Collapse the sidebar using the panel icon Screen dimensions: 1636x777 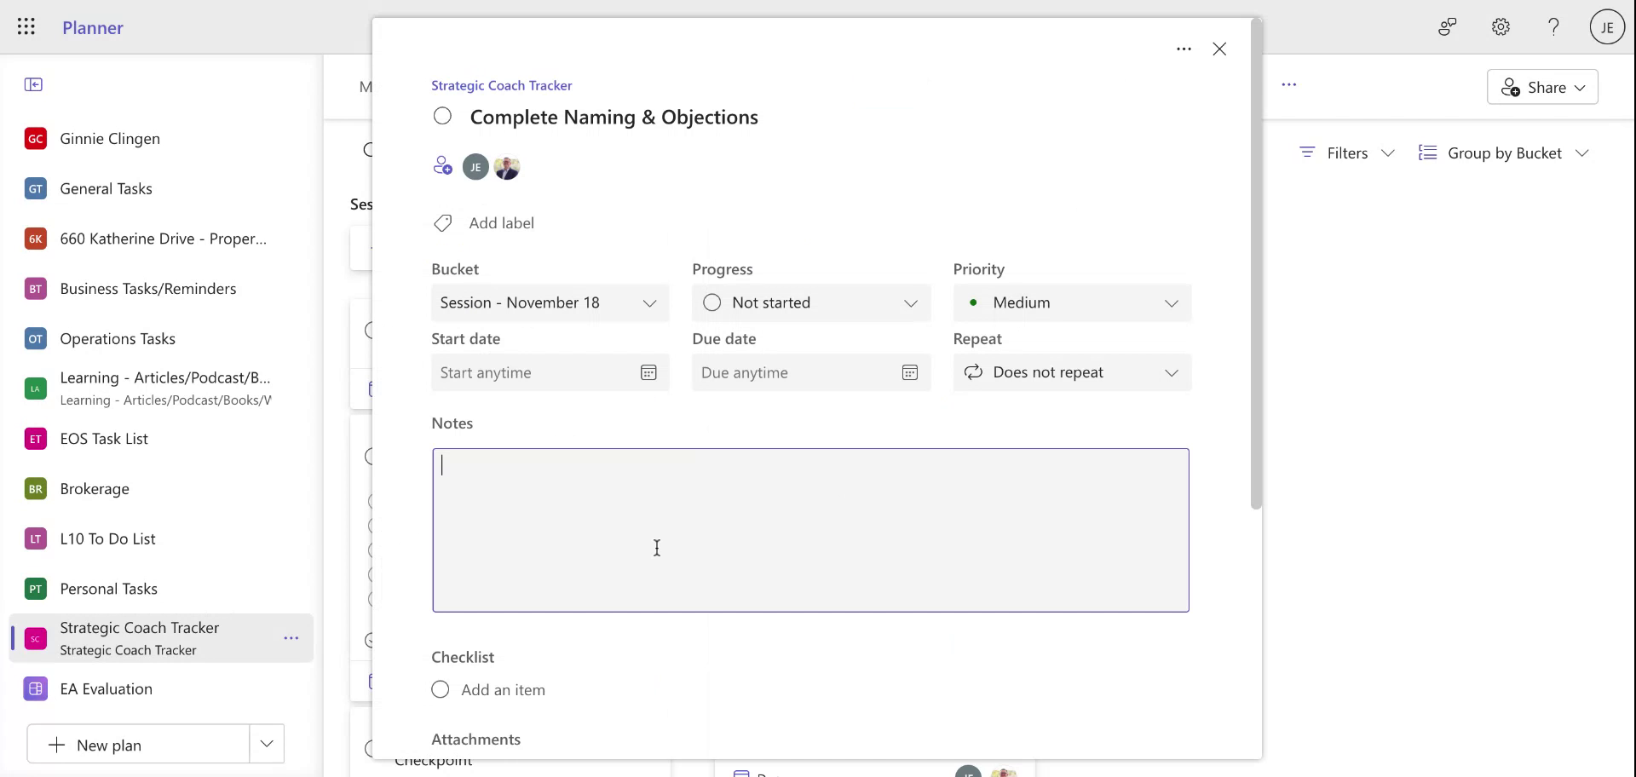34,84
